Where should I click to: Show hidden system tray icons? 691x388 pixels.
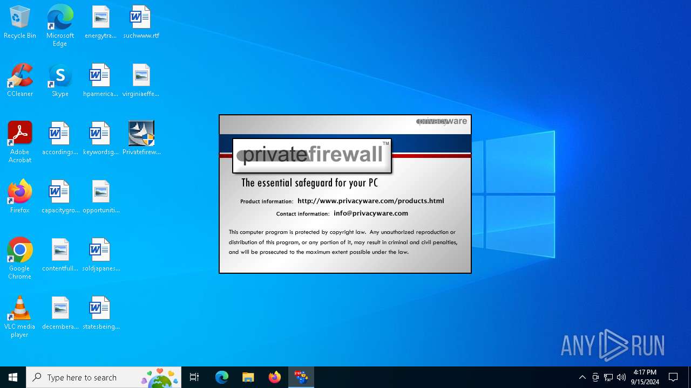pyautogui.click(x=582, y=377)
